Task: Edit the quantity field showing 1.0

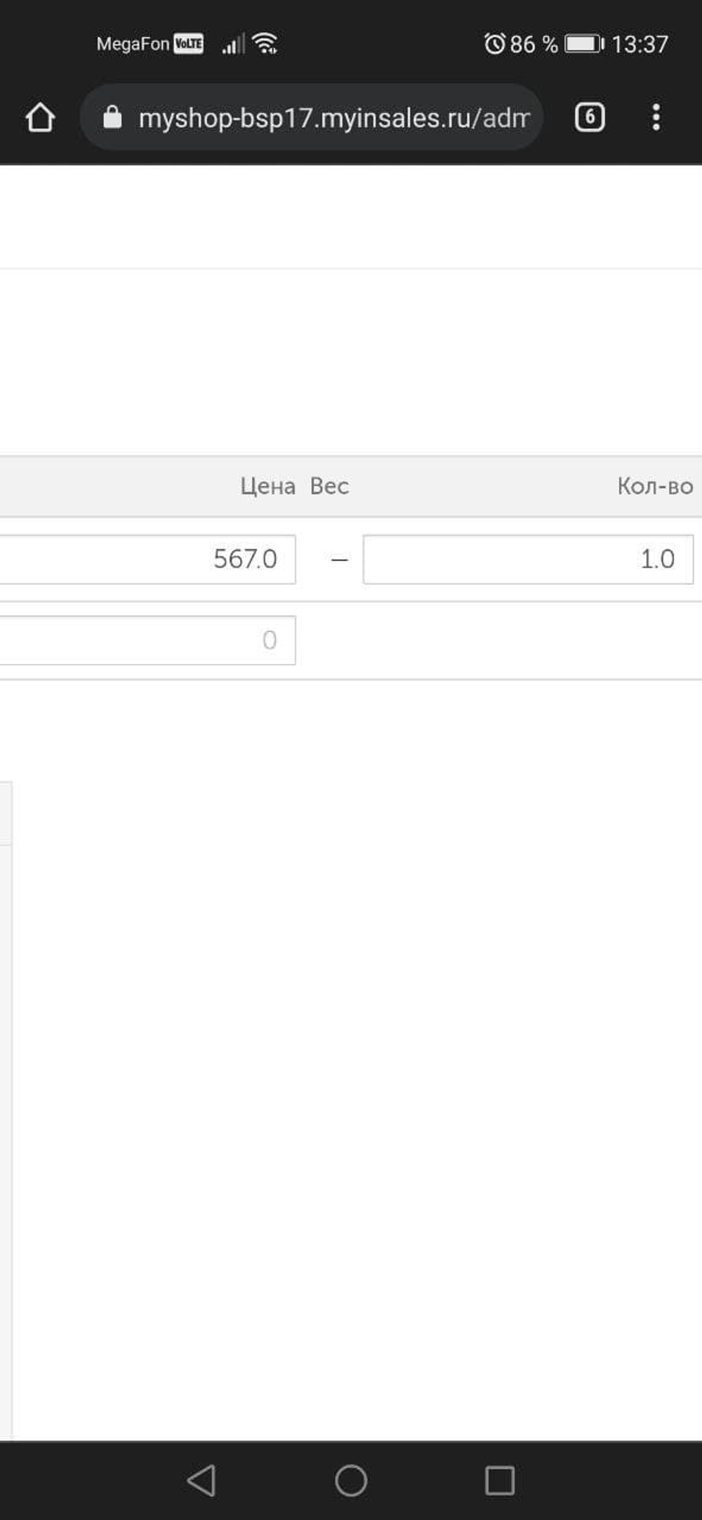Action: [528, 559]
